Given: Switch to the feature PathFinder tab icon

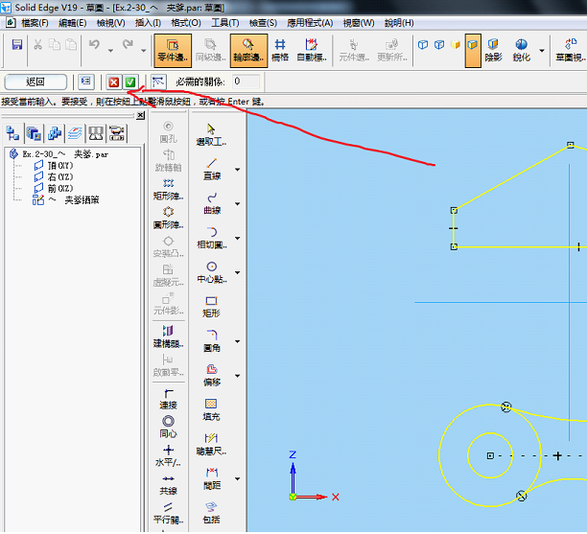Looking at the screenshot, I should (x=13, y=133).
